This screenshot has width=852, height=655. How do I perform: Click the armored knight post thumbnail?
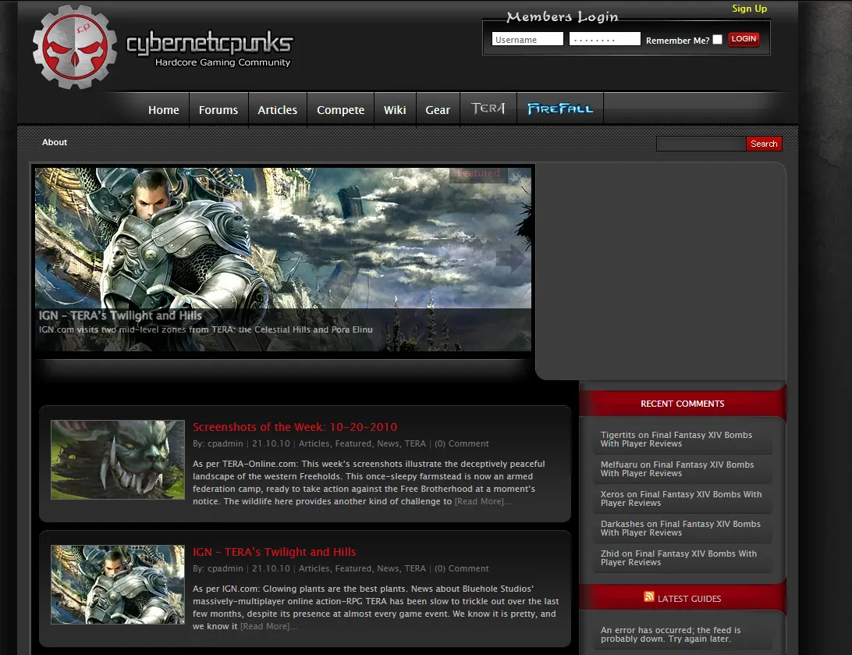118,584
